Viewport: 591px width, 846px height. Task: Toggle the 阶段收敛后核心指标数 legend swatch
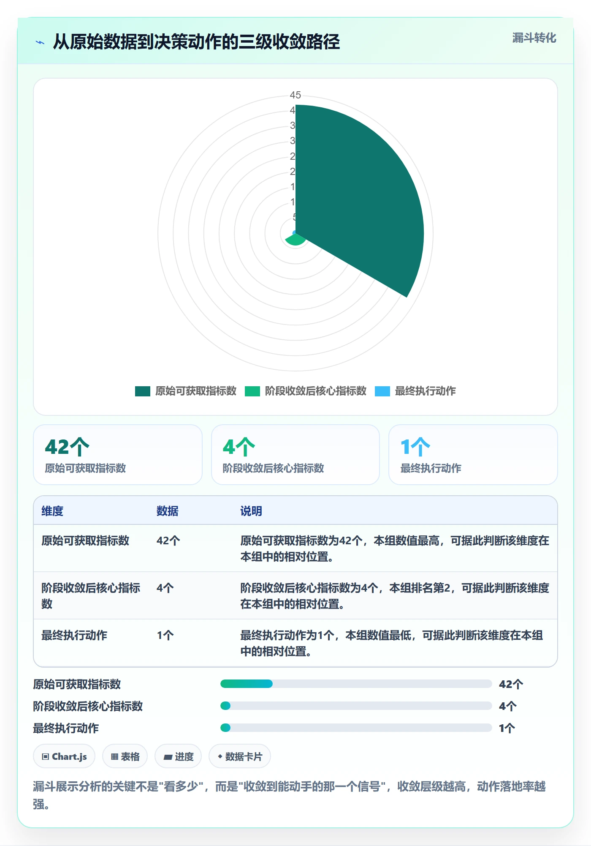point(252,391)
